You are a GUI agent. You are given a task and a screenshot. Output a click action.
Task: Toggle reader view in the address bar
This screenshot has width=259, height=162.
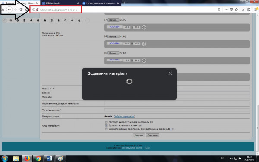tap(219, 10)
